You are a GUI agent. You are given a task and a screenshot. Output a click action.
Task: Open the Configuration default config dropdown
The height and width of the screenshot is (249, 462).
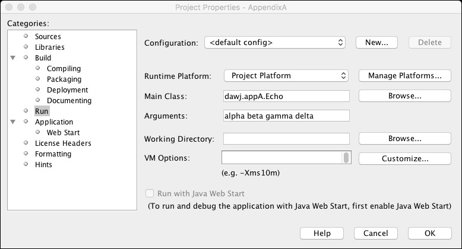click(275, 42)
